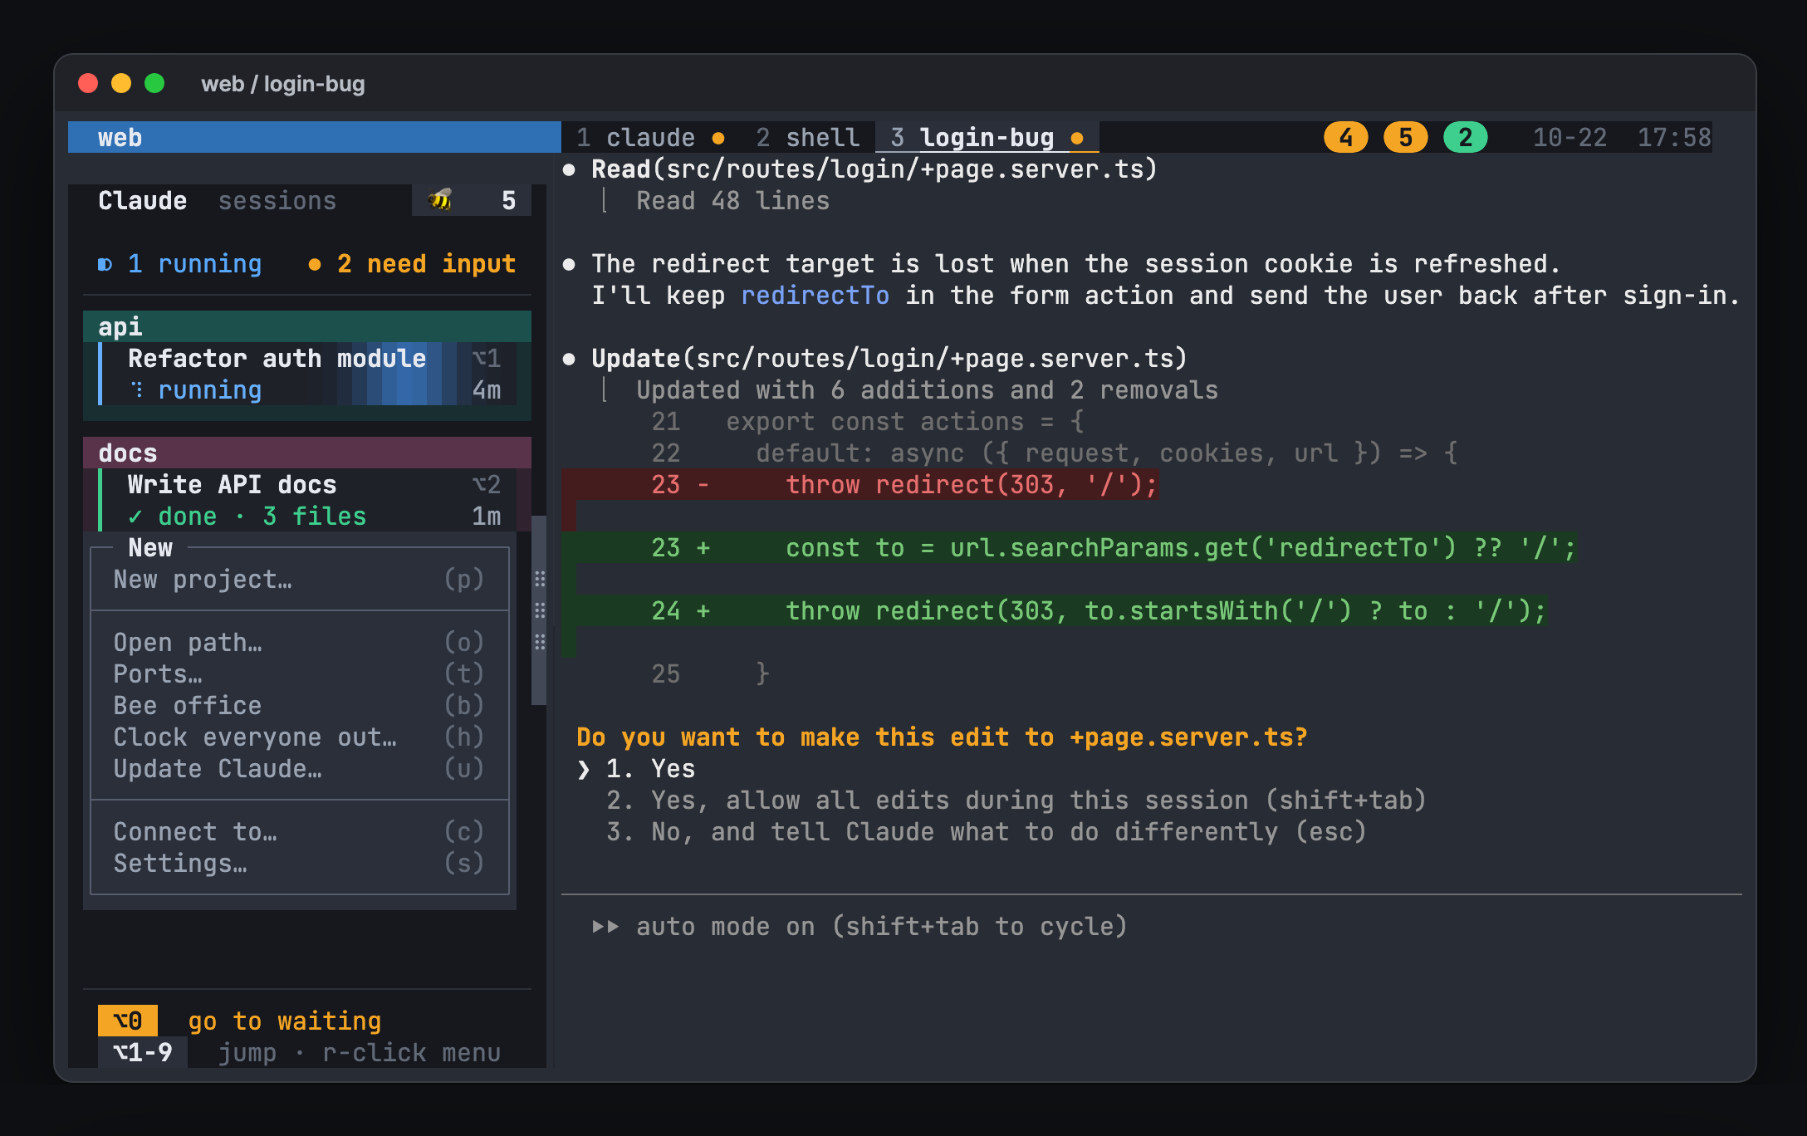Image resolution: width=1807 pixels, height=1136 pixels.
Task: Switch to the '1 claude' tab
Action: 650,137
